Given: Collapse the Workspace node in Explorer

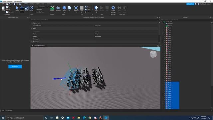Looking at the screenshot, I should pyautogui.click(x=162, y=22).
